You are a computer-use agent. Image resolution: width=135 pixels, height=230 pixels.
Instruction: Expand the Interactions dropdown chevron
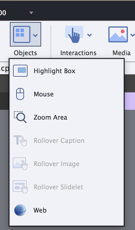(x=89, y=35)
